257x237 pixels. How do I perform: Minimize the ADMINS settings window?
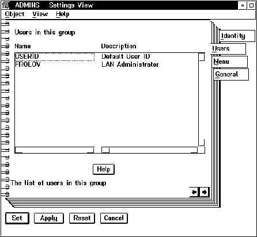[x=243, y=5]
